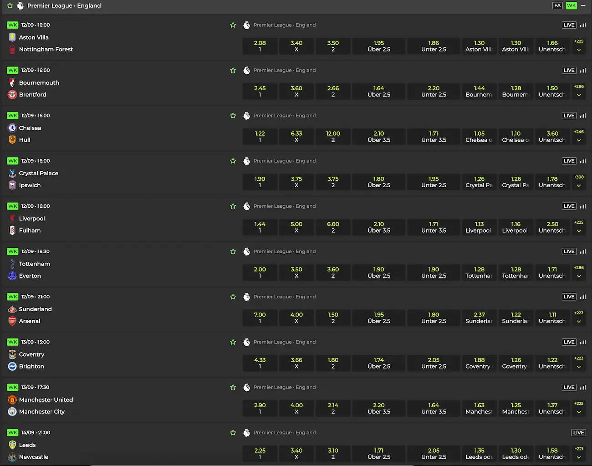Expand +286 markets for Bournemouth vs Brentford
592x466 pixels.
pos(579,91)
